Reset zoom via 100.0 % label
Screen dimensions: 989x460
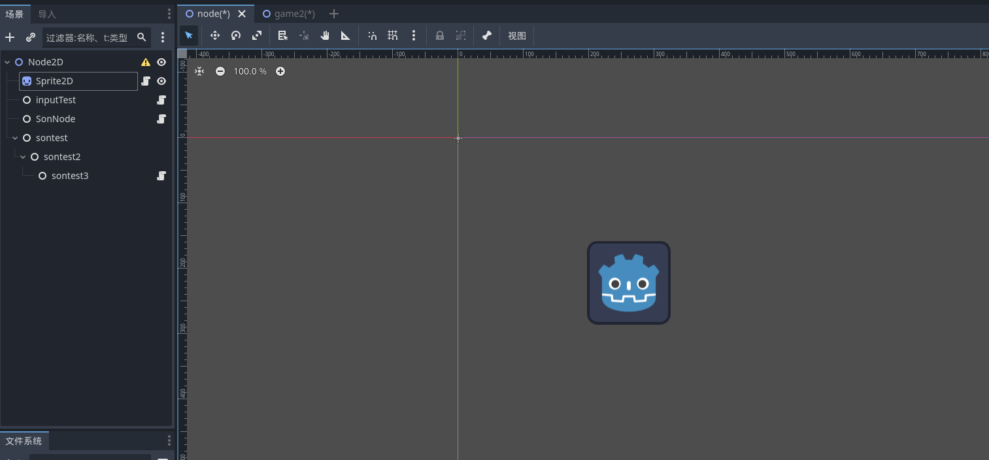point(250,71)
